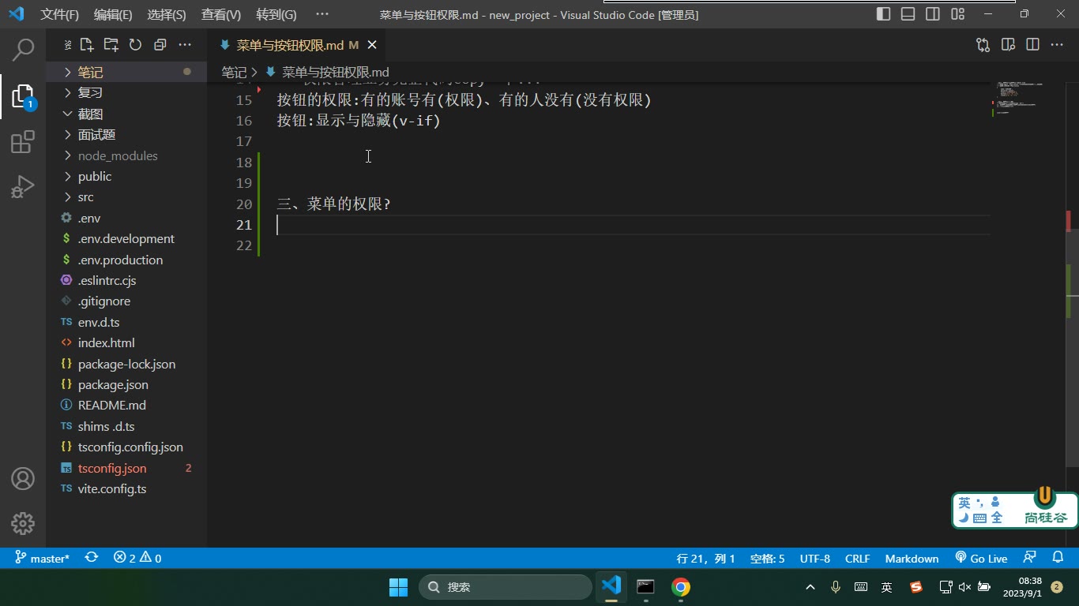Open the Manage gear settings

point(23,523)
